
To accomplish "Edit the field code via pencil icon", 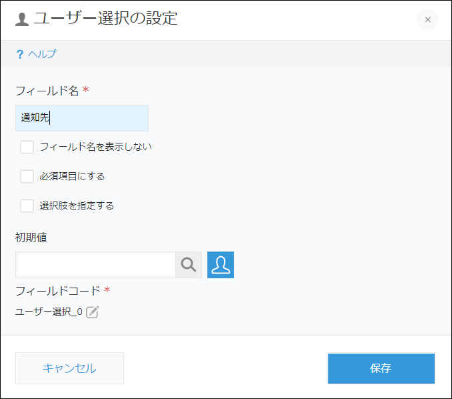I will (x=93, y=312).
